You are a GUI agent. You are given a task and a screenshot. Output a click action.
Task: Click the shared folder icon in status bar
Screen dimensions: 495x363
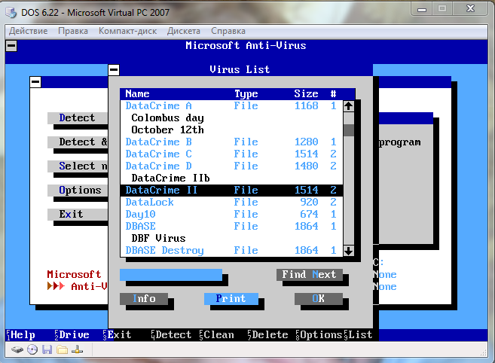63,349
